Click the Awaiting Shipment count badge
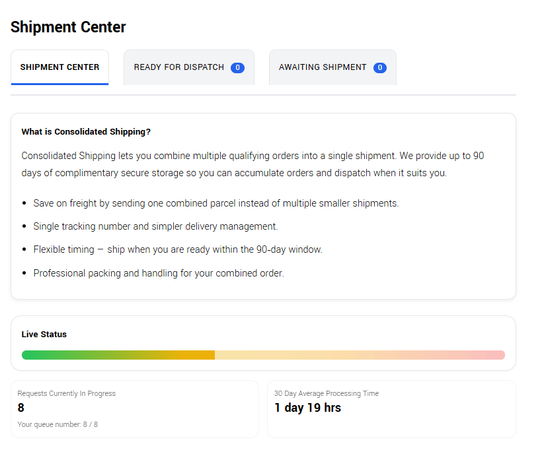 tap(380, 68)
